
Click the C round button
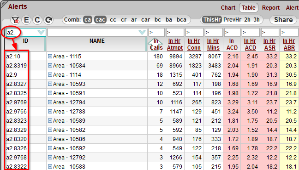coord(37,20)
